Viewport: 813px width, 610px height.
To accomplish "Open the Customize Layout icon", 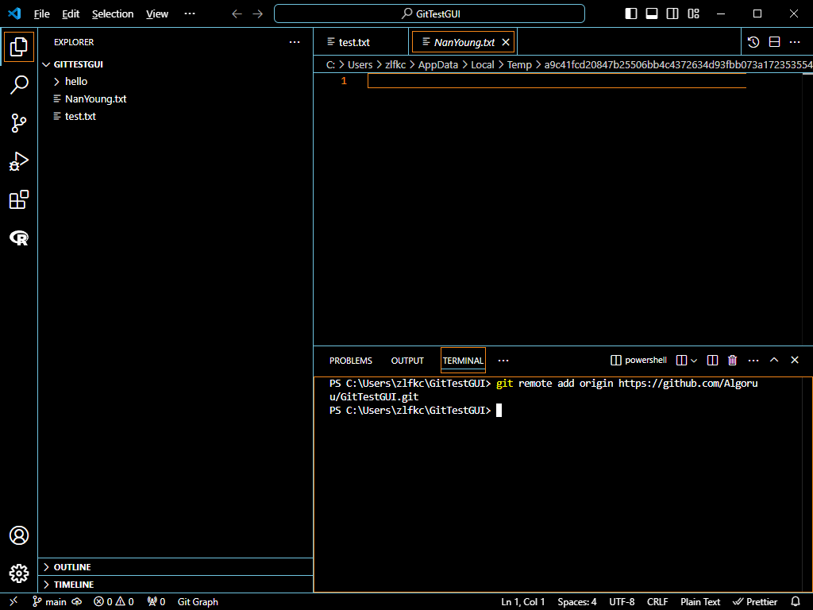I will point(694,14).
